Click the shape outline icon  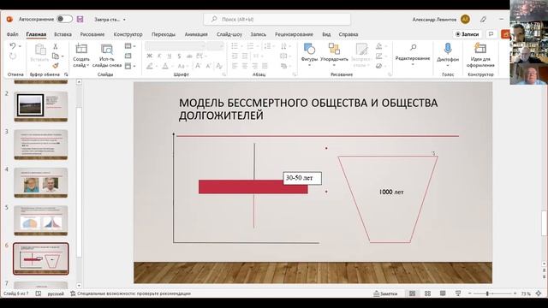(378, 56)
